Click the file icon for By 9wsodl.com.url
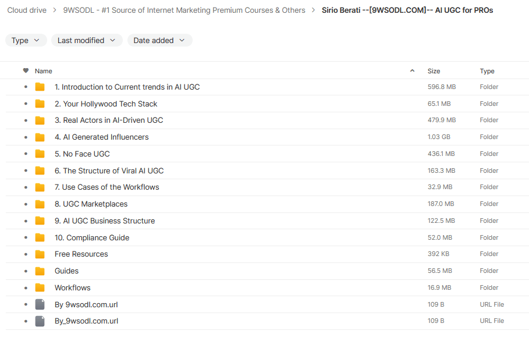Image resolution: width=529 pixels, height=341 pixels. click(x=40, y=304)
